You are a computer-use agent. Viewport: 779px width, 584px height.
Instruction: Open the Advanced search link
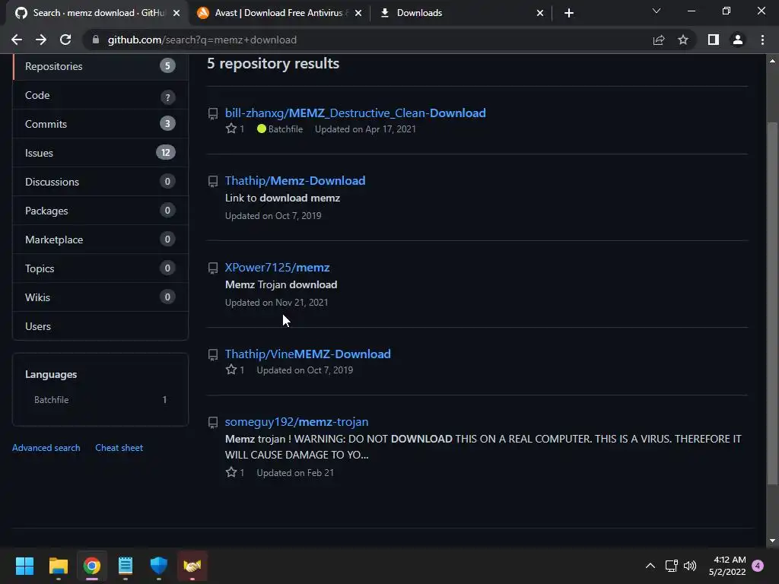pos(46,447)
